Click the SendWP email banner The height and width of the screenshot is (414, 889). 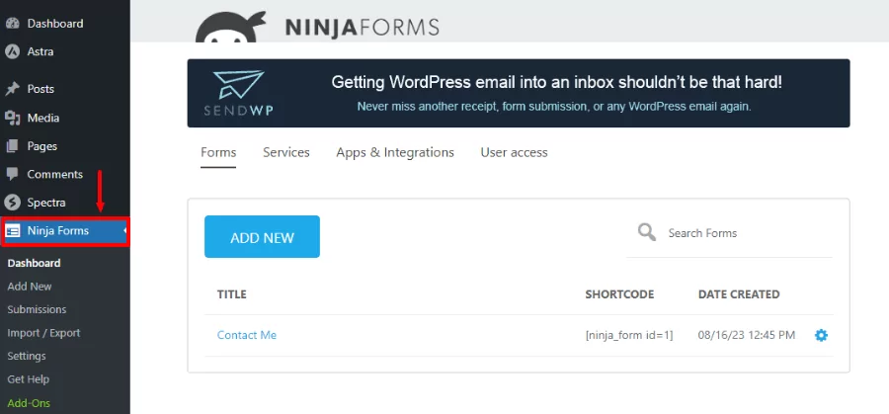pyautogui.click(x=519, y=93)
